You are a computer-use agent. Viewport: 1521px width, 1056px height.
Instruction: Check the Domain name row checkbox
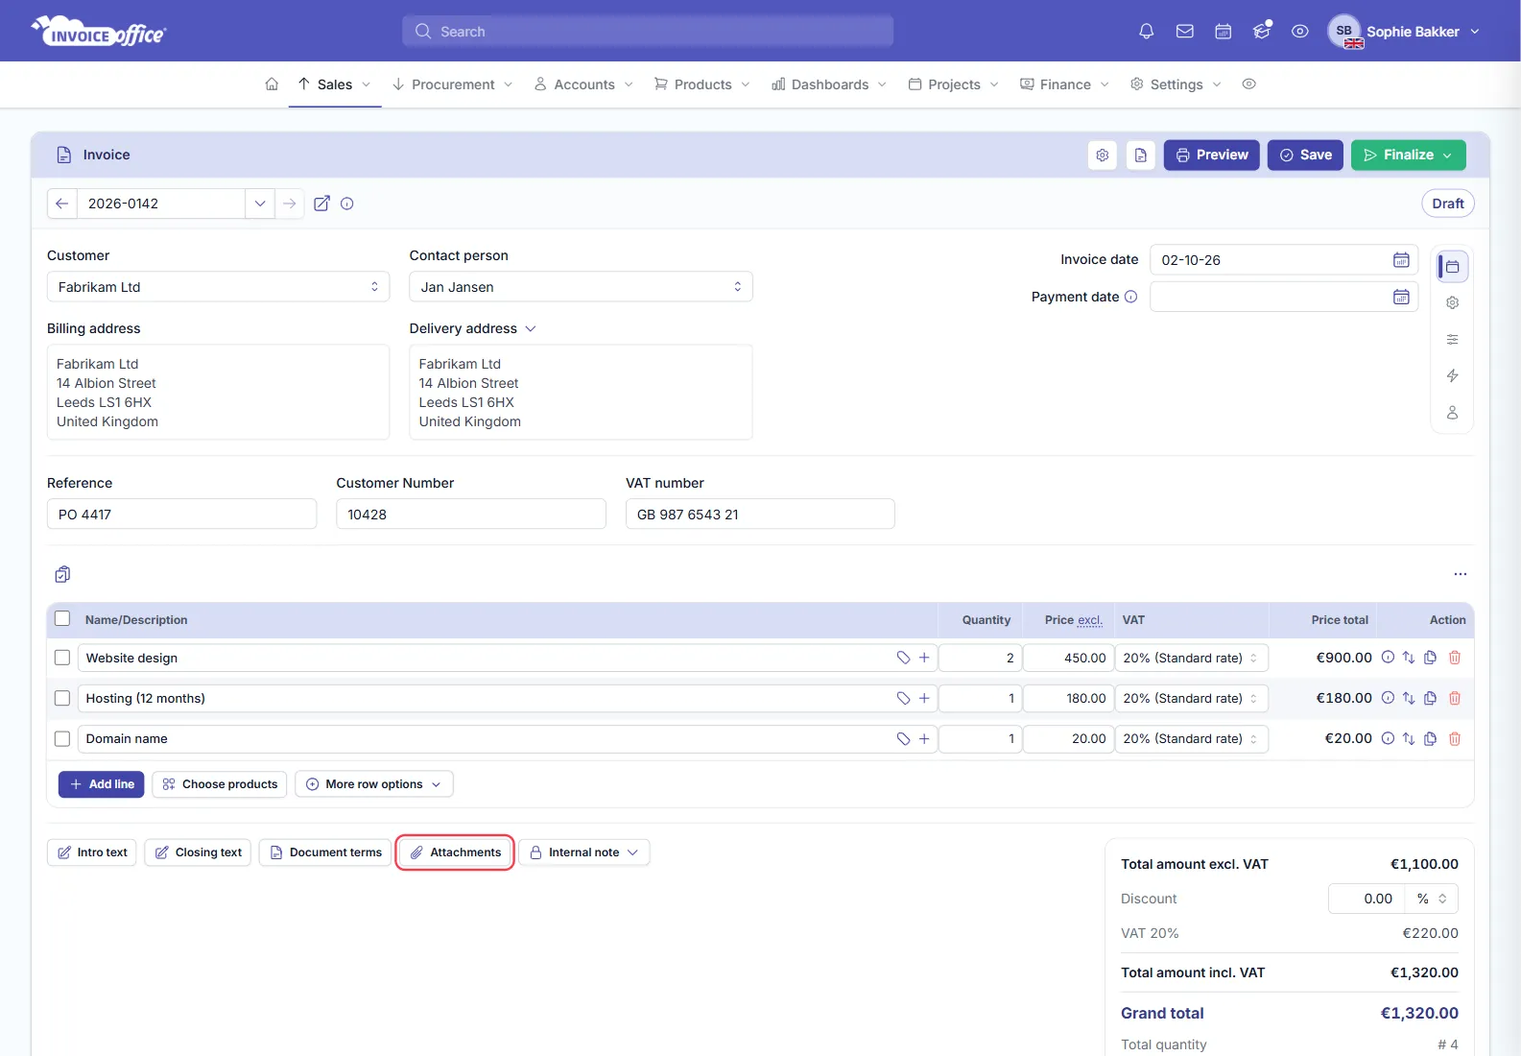point(62,738)
